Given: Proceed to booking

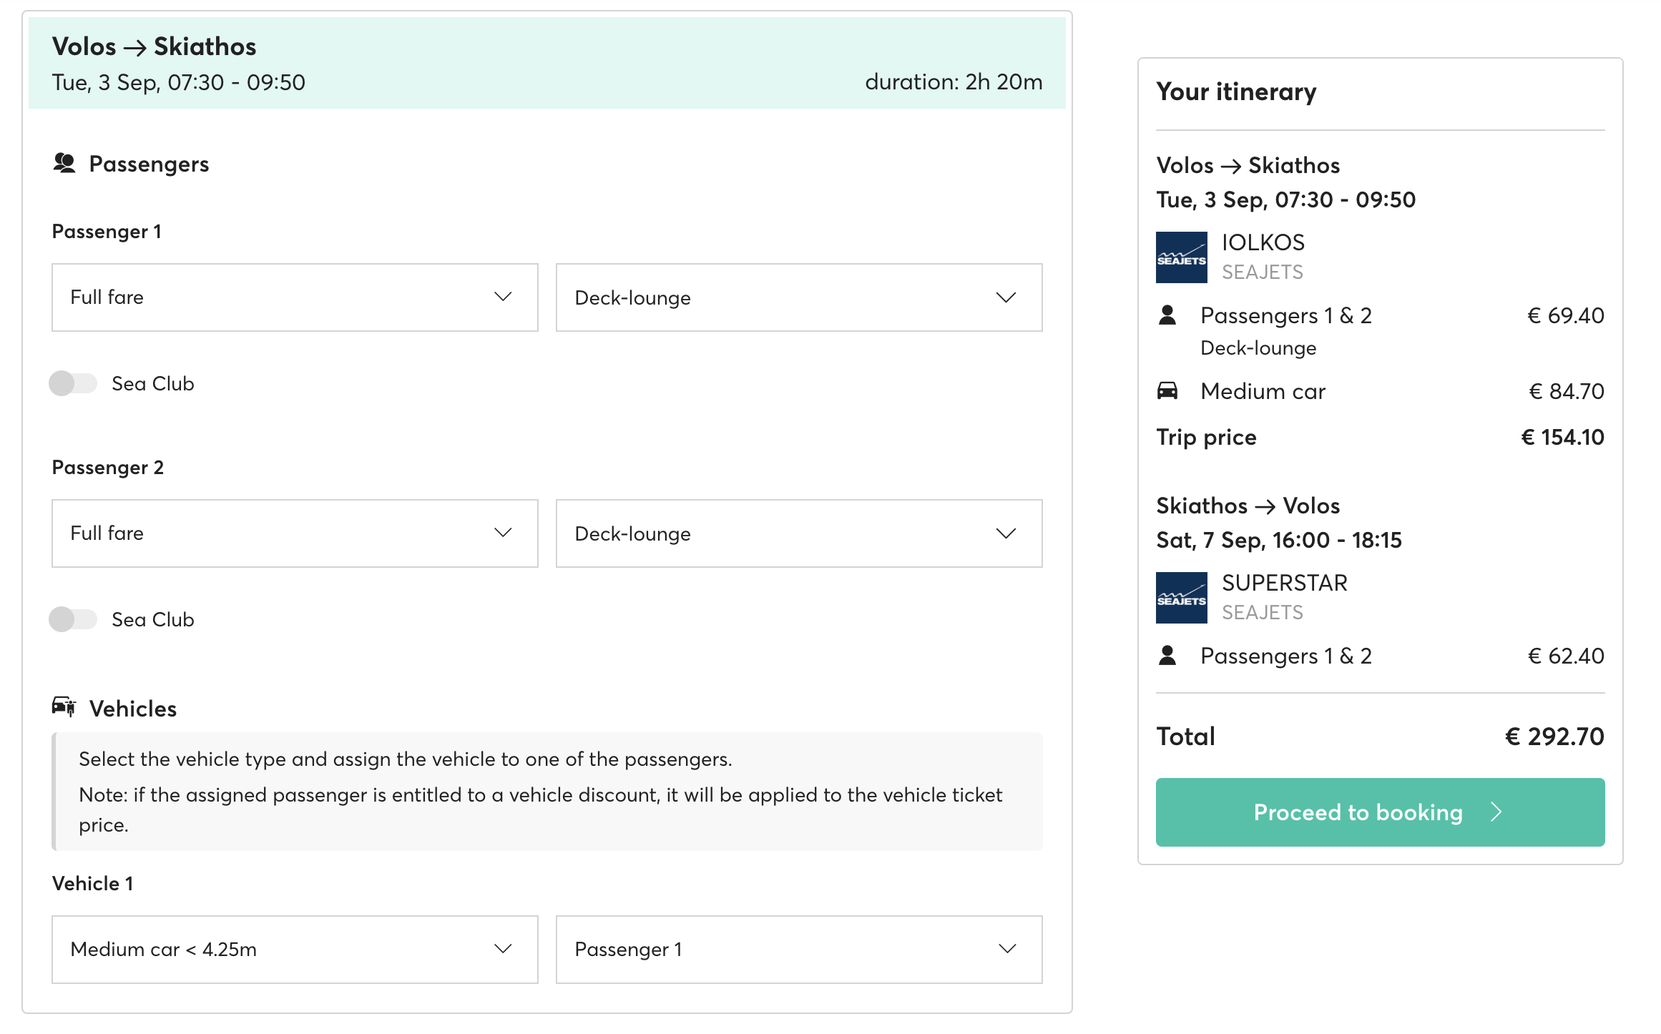Looking at the screenshot, I should [x=1380, y=812].
